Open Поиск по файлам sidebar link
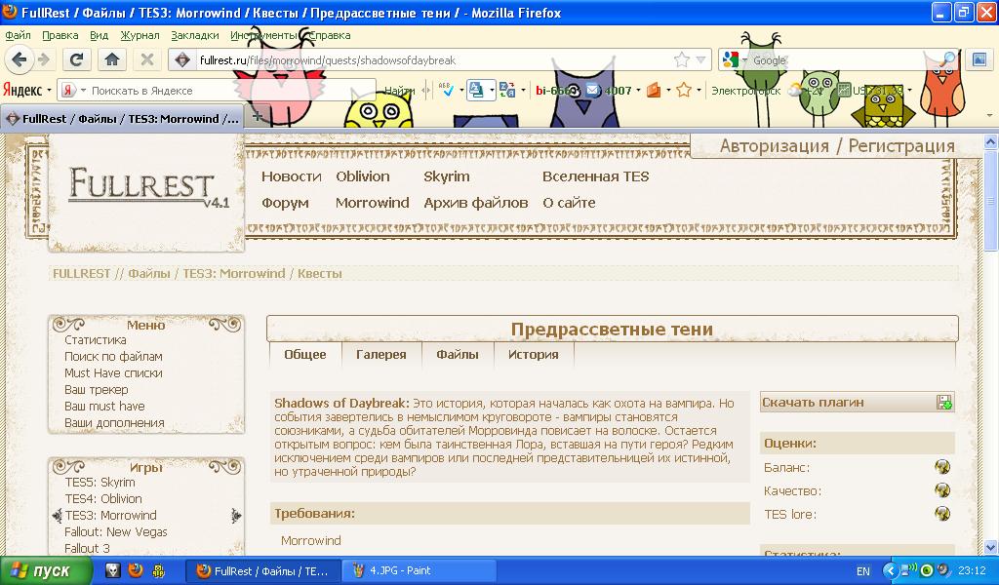This screenshot has height=585, width=999. 113,357
